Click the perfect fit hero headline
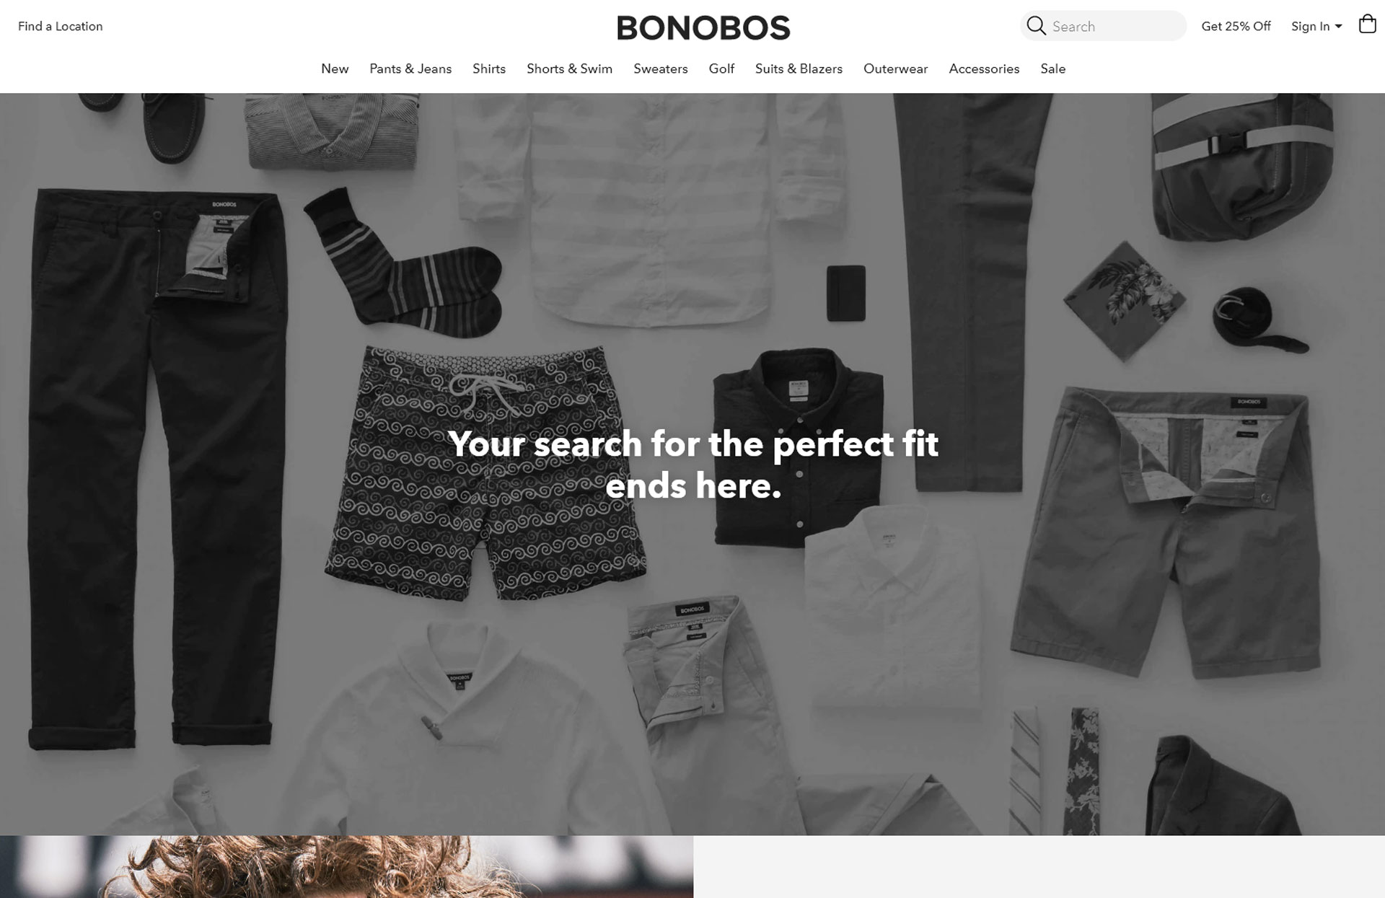Image resolution: width=1385 pixels, height=898 pixels. pyautogui.click(x=693, y=465)
